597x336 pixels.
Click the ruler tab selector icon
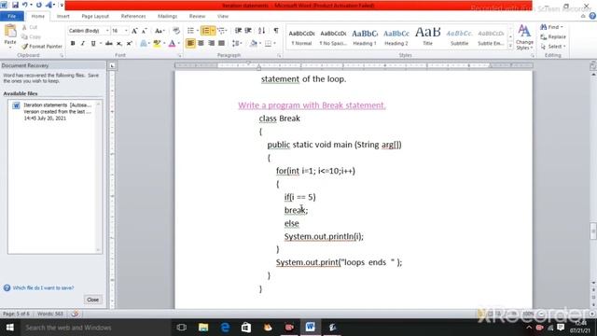[x=112, y=66]
